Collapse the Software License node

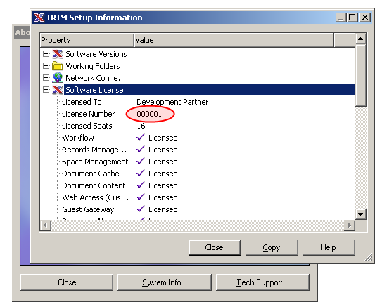[46, 90]
